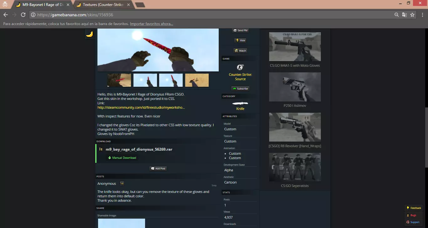The width and height of the screenshot is (428, 228).
Task: Add a post to this skin
Action: (158, 168)
